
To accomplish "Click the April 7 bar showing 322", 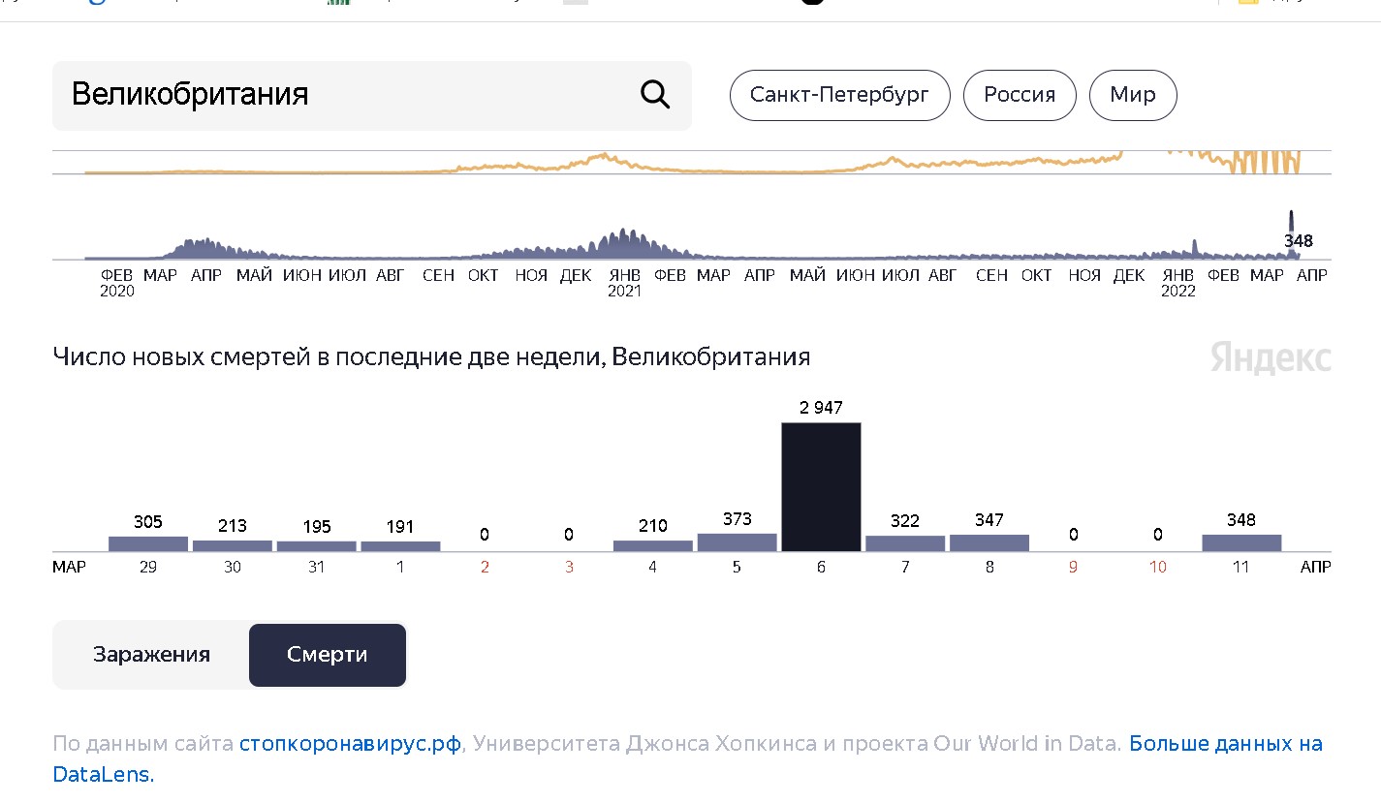I will pyautogui.click(x=905, y=543).
